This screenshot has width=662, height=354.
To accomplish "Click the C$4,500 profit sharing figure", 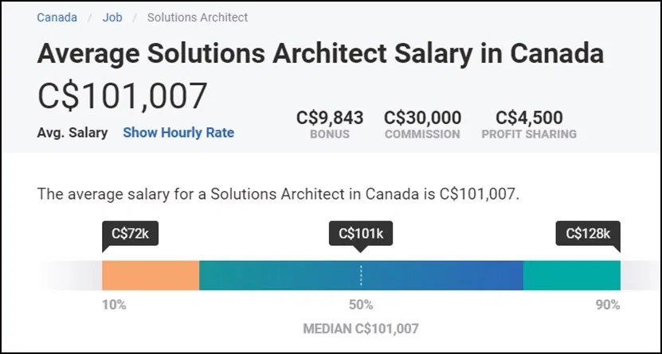I will pos(529,118).
